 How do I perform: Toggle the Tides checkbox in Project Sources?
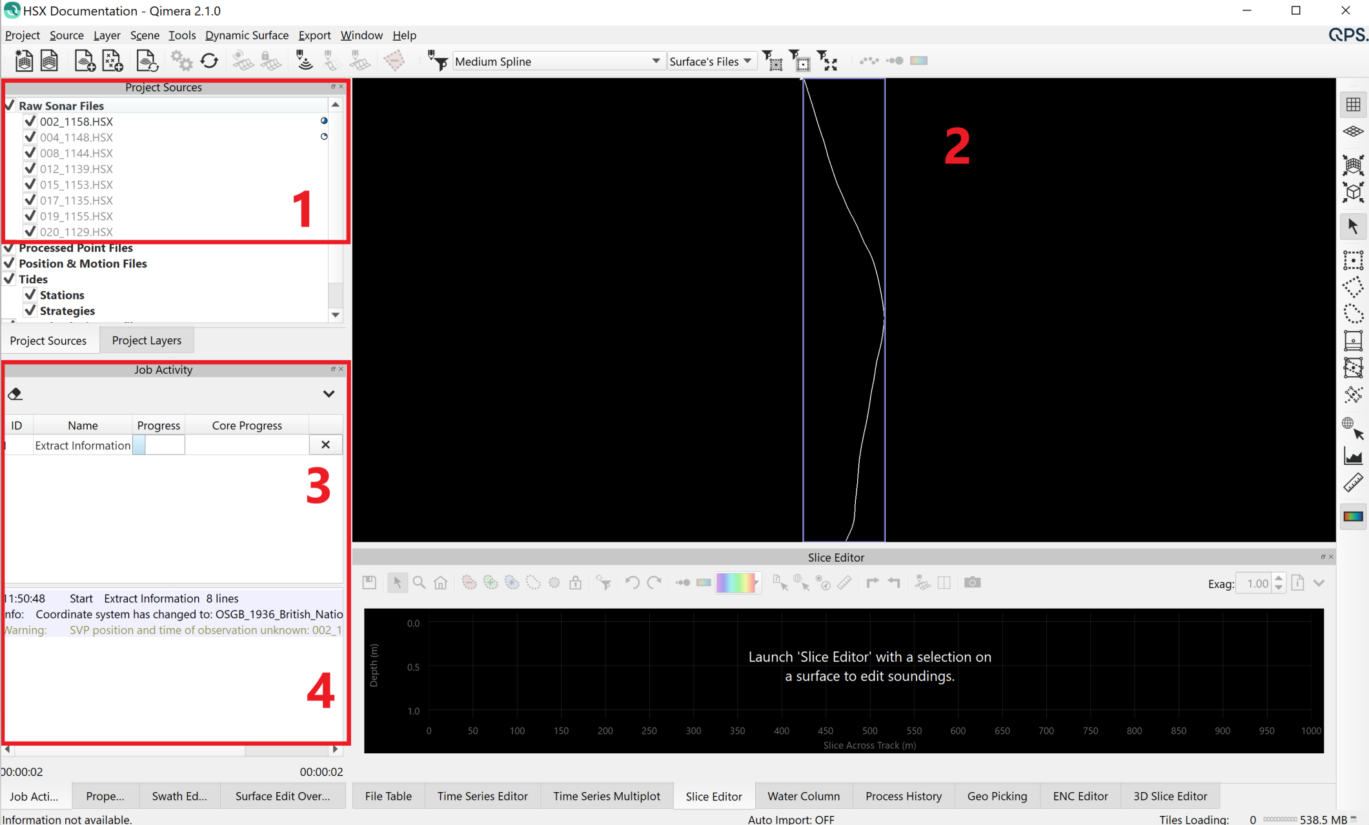(9, 279)
